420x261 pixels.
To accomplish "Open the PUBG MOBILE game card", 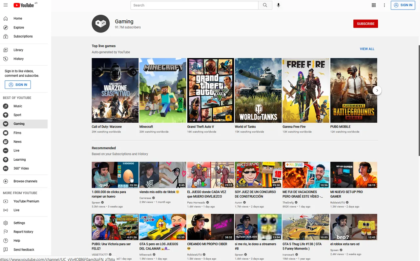I will tap(354, 95).
